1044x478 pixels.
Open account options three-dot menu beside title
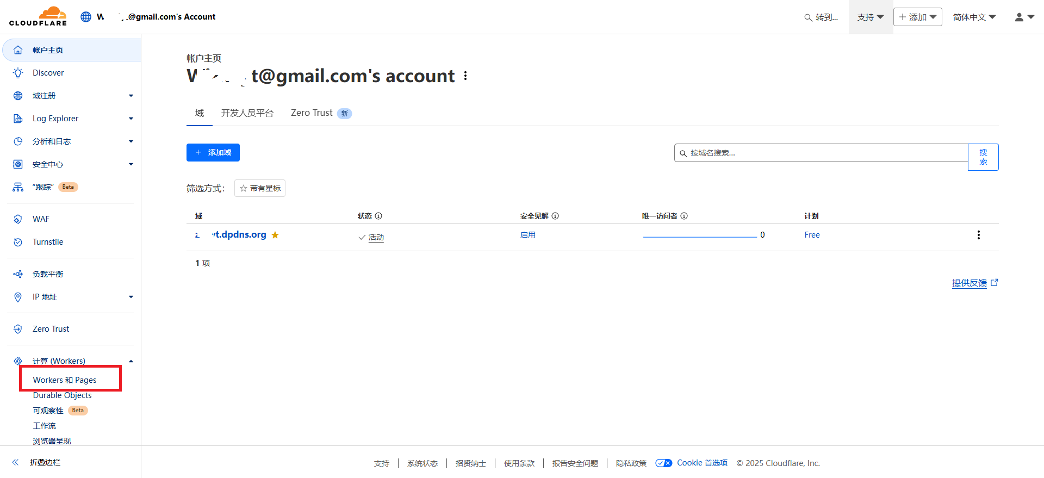click(465, 76)
